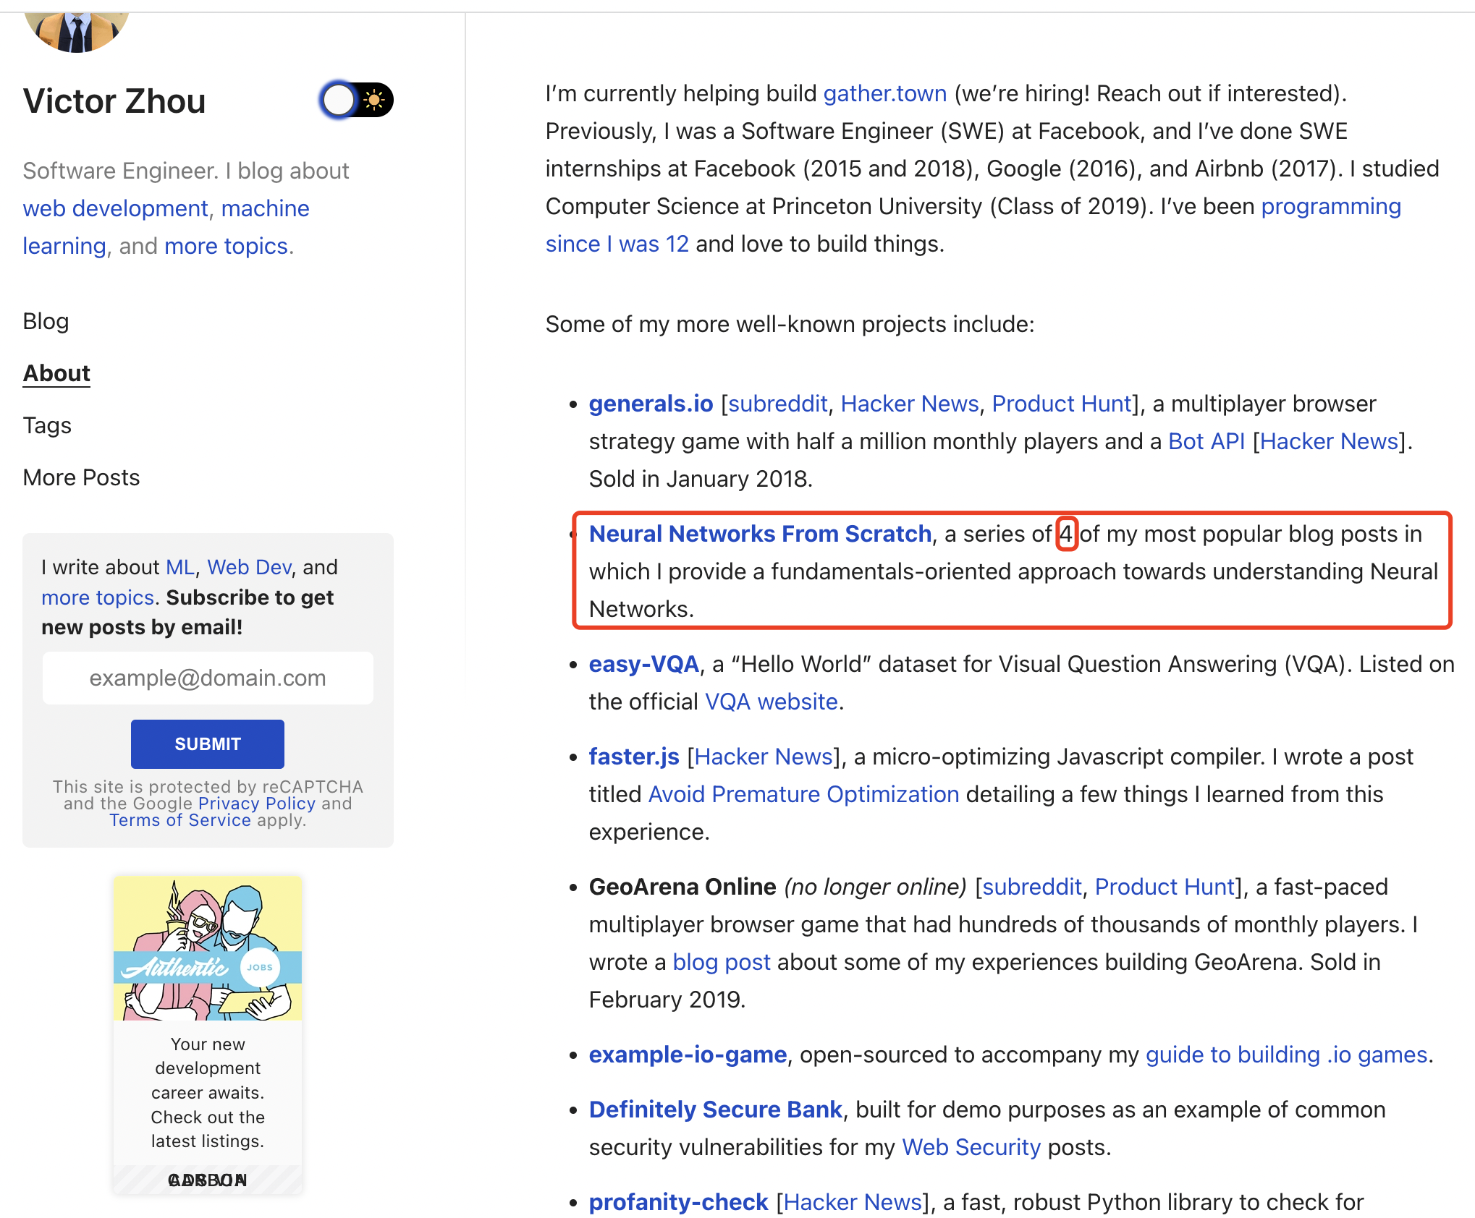Open the Web Dev link in subscribe box
1475x1218 pixels.
click(250, 567)
